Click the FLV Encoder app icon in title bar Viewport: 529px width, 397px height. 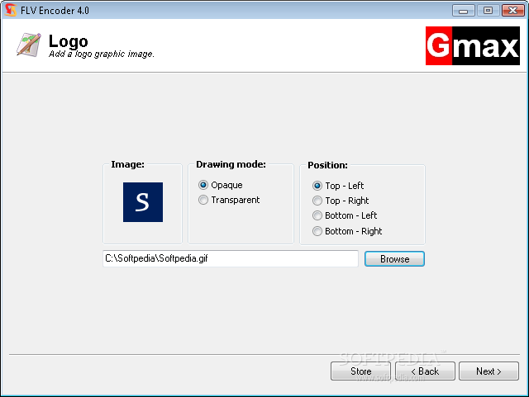[11, 10]
